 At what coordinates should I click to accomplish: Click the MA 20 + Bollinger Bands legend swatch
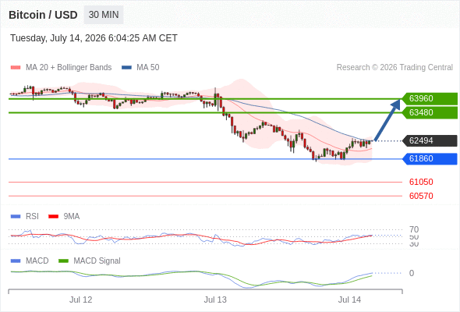click(16, 68)
